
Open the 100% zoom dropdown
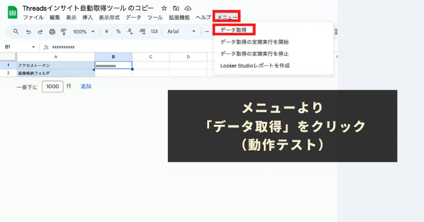[84, 32]
